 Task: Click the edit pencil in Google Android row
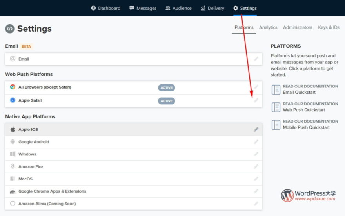(x=256, y=142)
